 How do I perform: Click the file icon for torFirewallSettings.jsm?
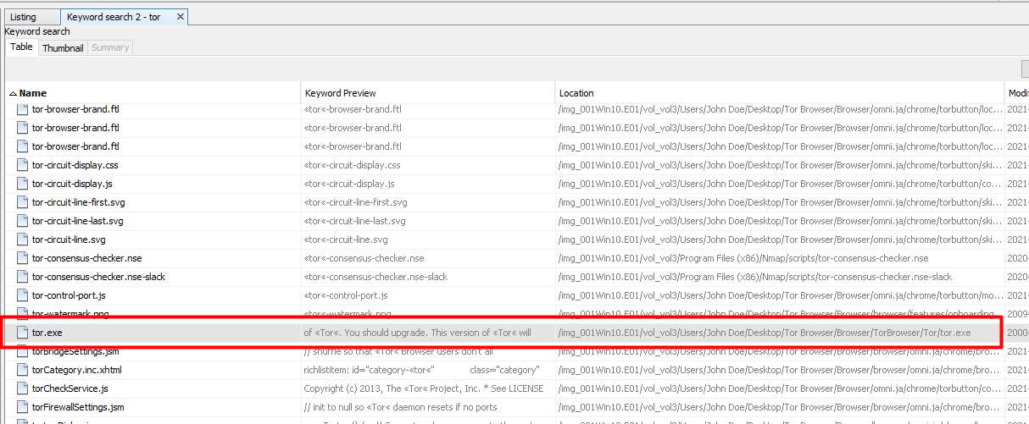[23, 407]
